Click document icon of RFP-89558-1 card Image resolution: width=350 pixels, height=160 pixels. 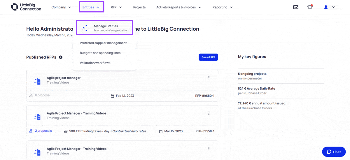pyautogui.click(x=37, y=117)
